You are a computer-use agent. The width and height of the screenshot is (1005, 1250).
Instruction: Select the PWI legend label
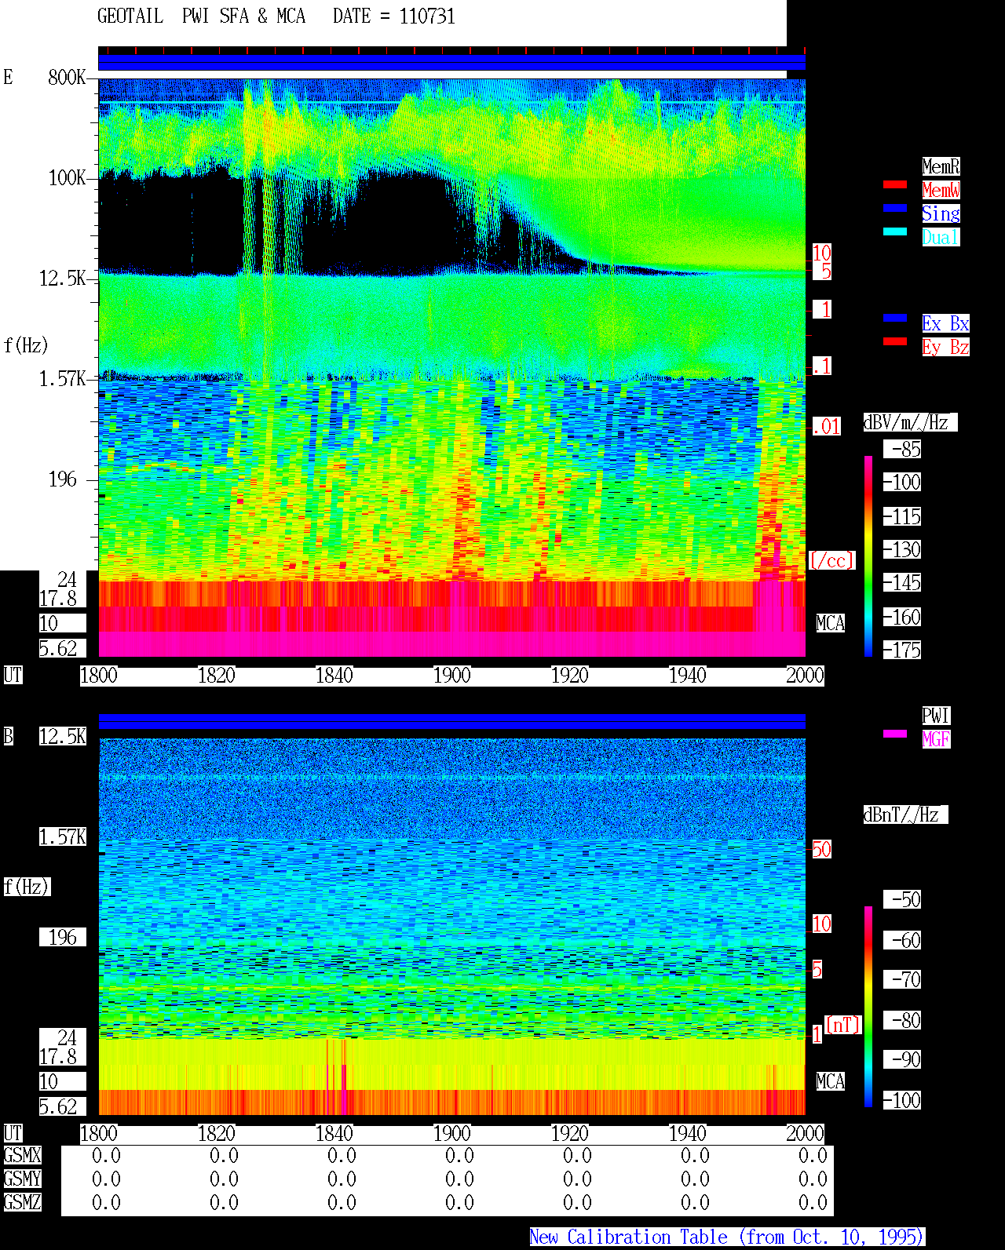(x=936, y=716)
